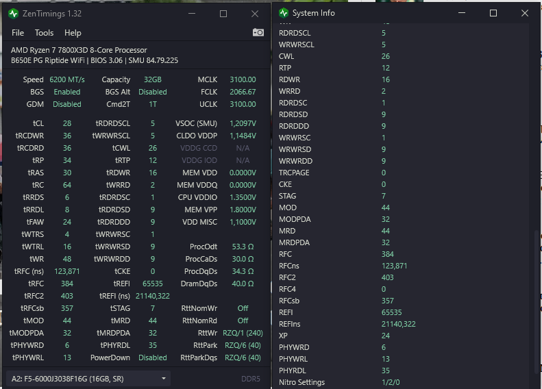Select the VDD MISC value 1,1000V

[x=243, y=222]
